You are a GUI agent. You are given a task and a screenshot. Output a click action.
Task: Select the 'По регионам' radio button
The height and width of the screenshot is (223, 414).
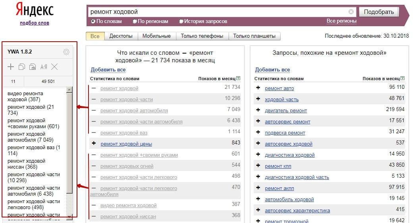(135, 21)
